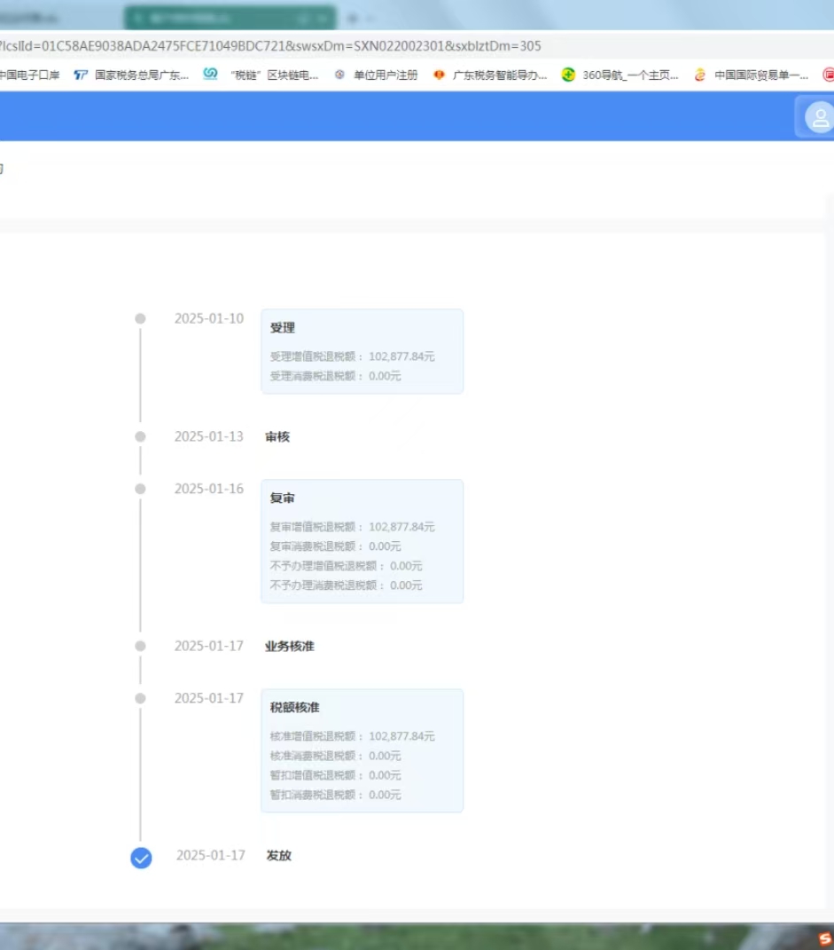Select the 税额核准 details card
The width and height of the screenshot is (834, 950).
(362, 750)
